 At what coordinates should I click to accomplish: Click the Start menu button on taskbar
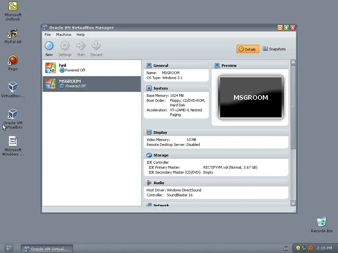9,248
